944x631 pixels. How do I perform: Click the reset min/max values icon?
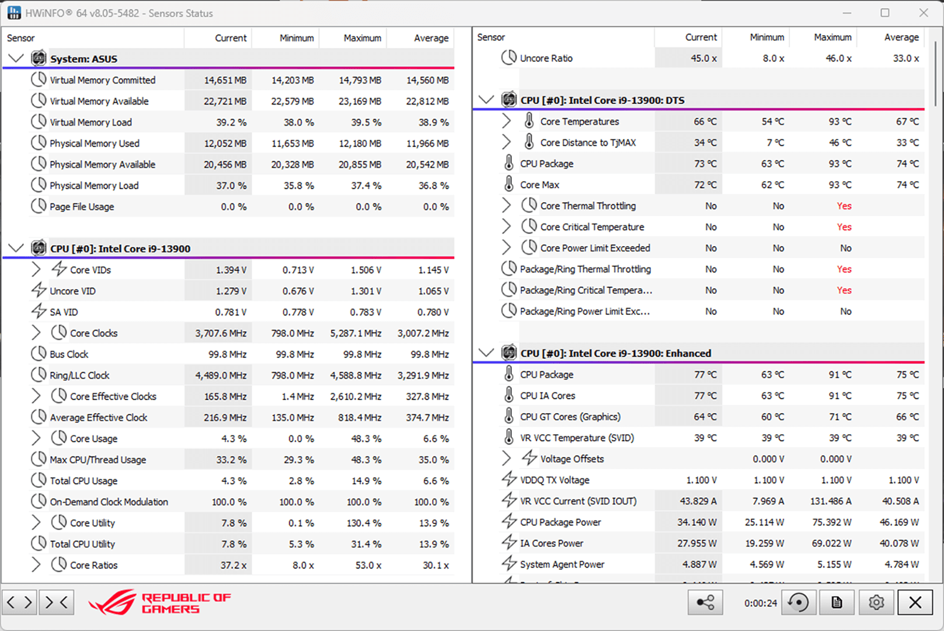click(x=798, y=602)
